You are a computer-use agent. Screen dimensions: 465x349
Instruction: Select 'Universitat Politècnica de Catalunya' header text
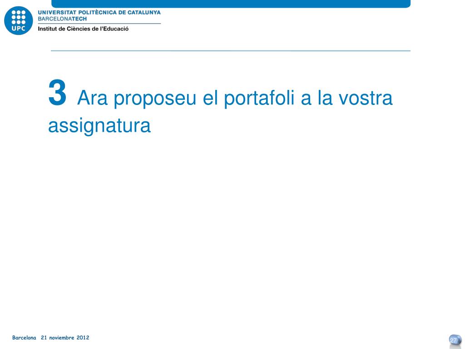pyautogui.click(x=99, y=12)
